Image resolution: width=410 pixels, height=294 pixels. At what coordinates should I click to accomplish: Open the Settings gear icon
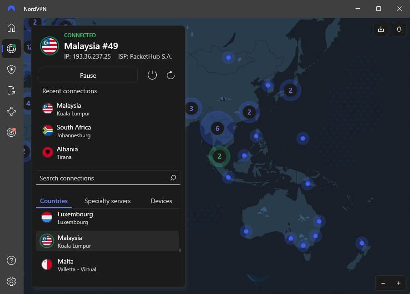[x=11, y=281]
